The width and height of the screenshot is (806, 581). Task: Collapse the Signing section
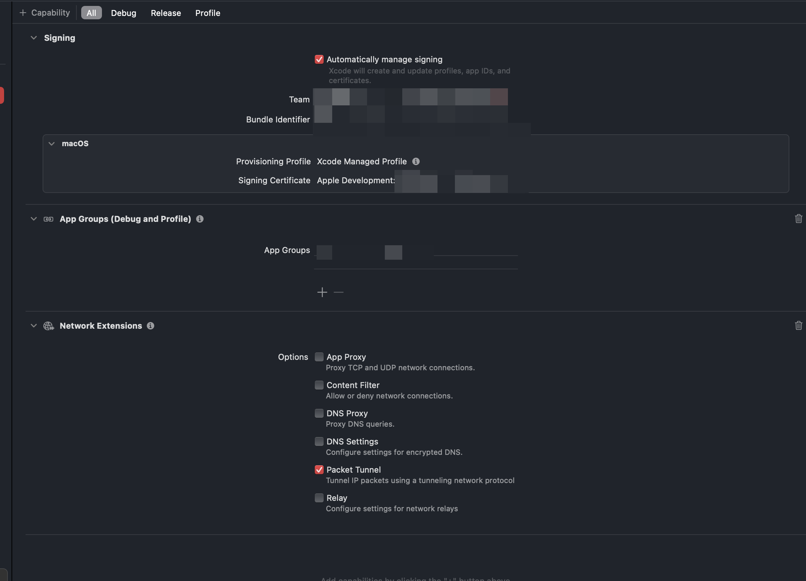34,38
